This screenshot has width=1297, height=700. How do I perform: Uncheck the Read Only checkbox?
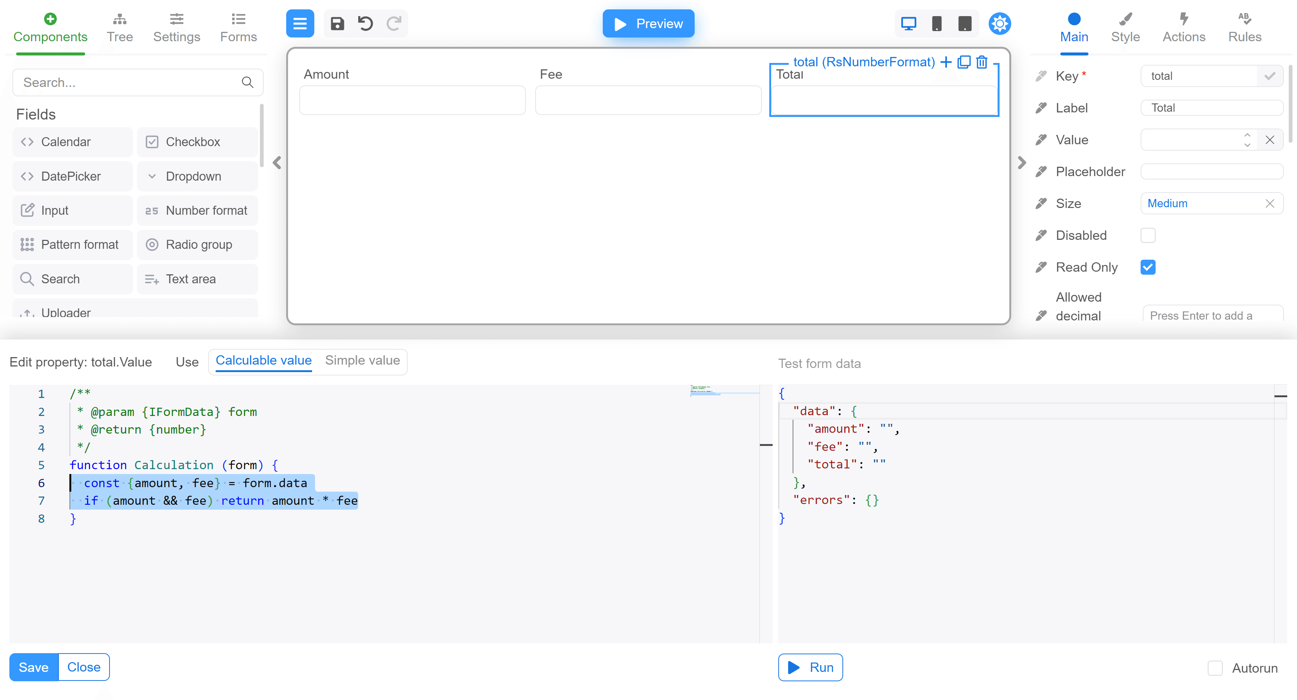coord(1147,267)
